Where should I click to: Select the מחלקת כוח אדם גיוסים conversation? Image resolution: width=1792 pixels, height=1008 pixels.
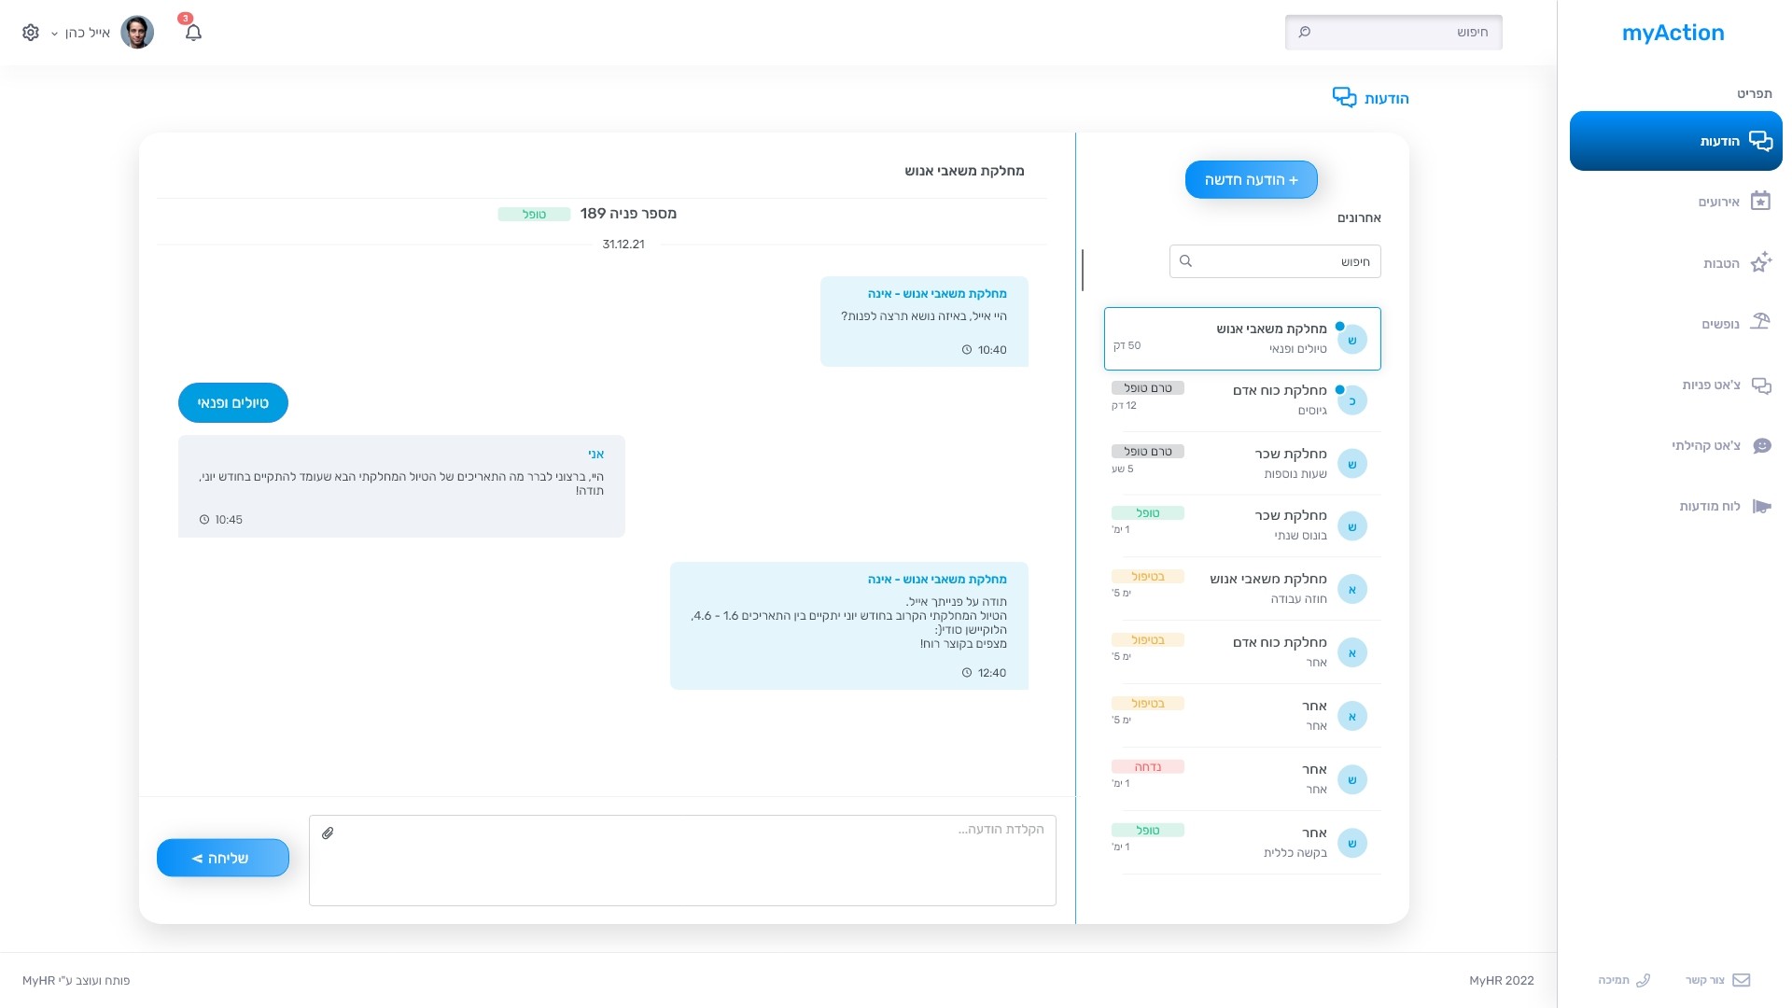pos(1241,400)
